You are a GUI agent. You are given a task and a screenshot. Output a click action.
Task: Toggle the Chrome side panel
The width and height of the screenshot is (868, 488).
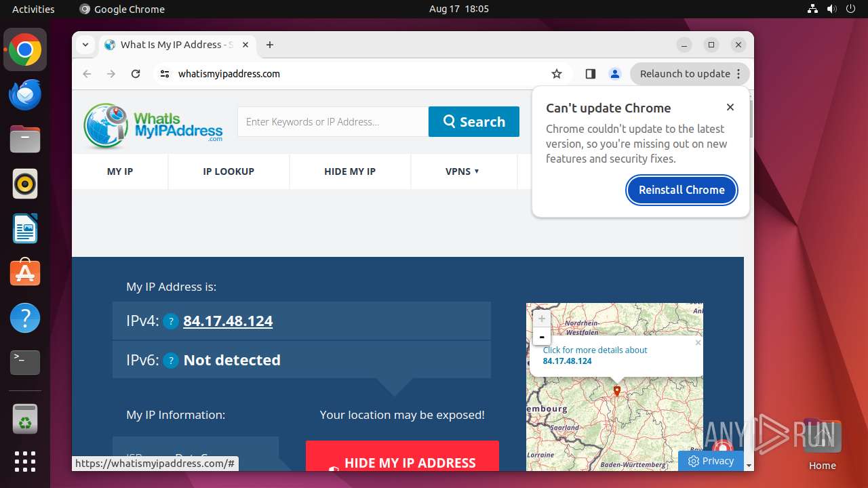pos(590,74)
